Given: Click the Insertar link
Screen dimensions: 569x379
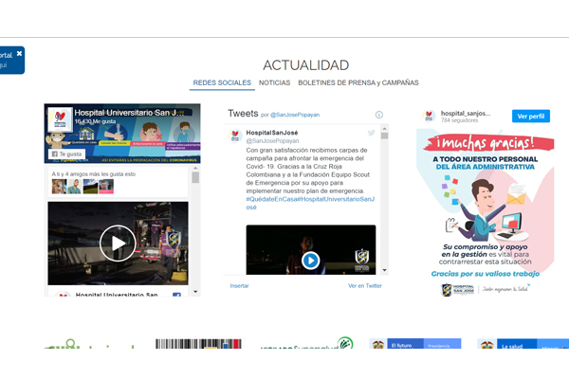Looking at the screenshot, I should coord(240,285).
